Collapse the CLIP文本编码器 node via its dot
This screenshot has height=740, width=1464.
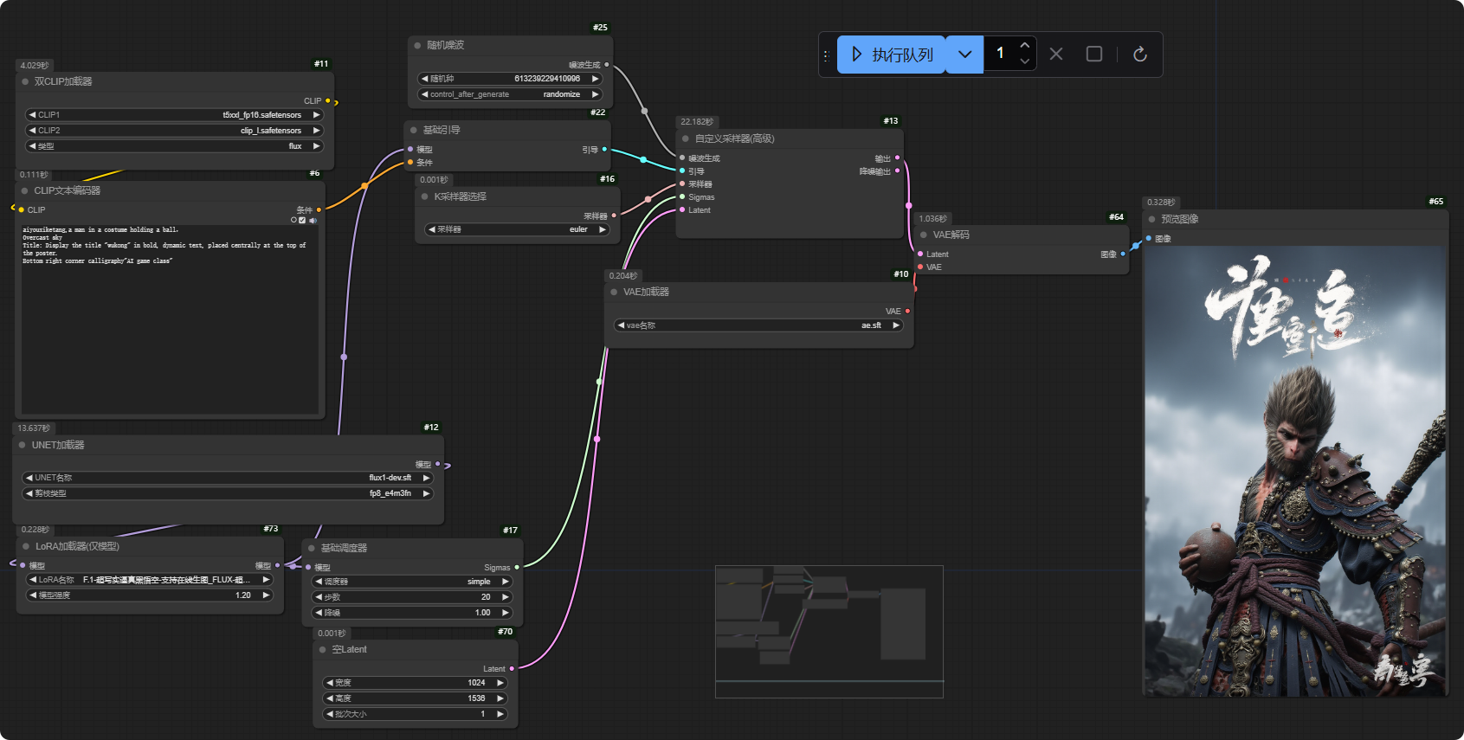[x=25, y=190]
